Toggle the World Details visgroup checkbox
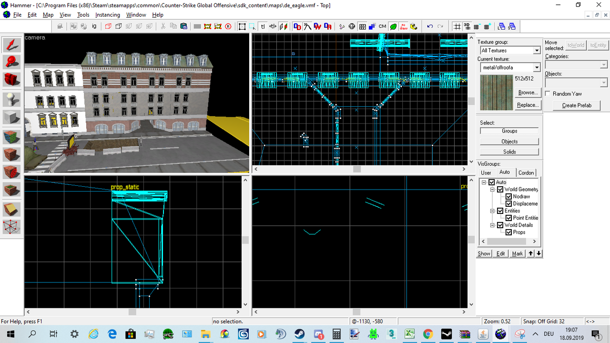610x343 pixels. pos(500,225)
